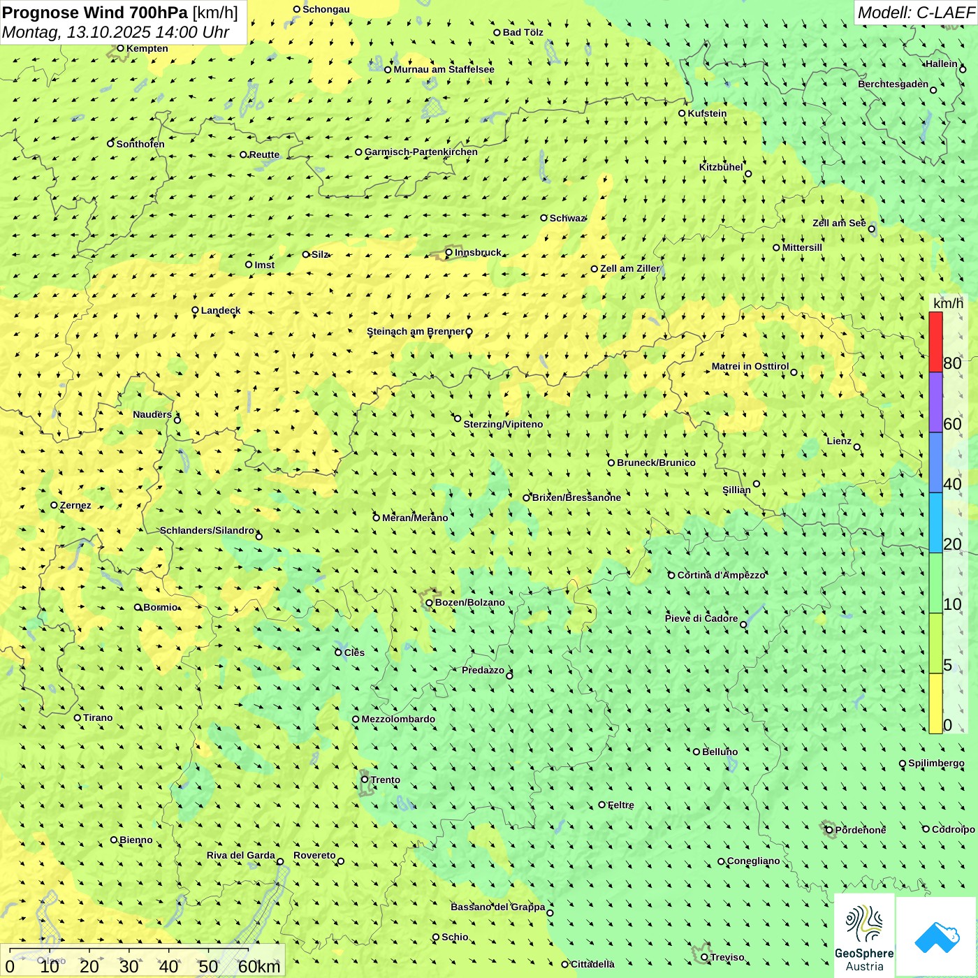This screenshot has height=978, width=978.
Task: Click the 60km scale bar label
Action: click(x=259, y=966)
